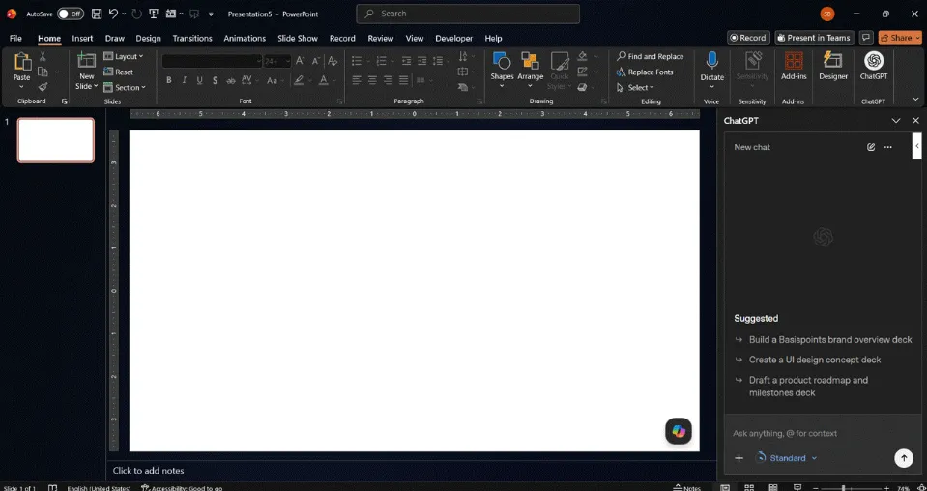The width and height of the screenshot is (927, 491).
Task: Open the Shapes gallery
Action: coord(502,70)
